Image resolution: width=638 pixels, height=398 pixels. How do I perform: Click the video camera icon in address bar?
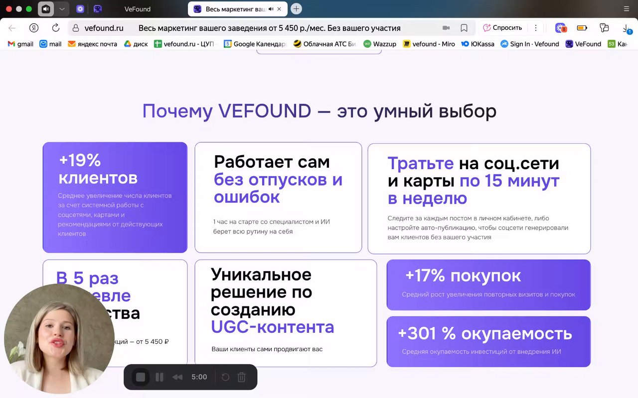point(446,28)
